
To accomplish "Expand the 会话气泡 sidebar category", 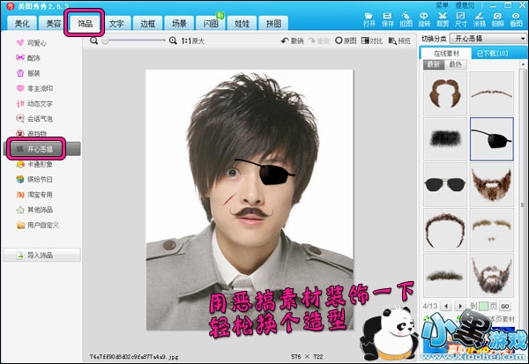I will point(35,117).
